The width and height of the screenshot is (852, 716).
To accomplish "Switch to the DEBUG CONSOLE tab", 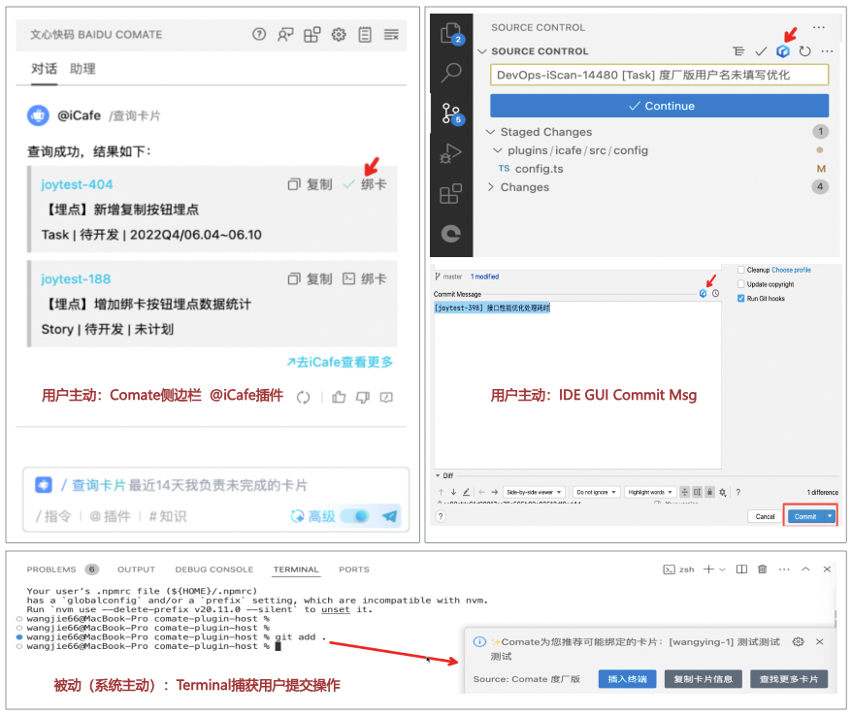I will point(214,570).
